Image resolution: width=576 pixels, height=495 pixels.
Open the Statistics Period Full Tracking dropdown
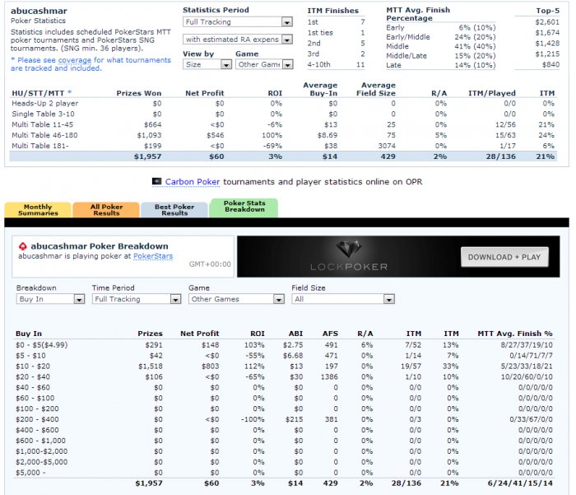point(238,22)
